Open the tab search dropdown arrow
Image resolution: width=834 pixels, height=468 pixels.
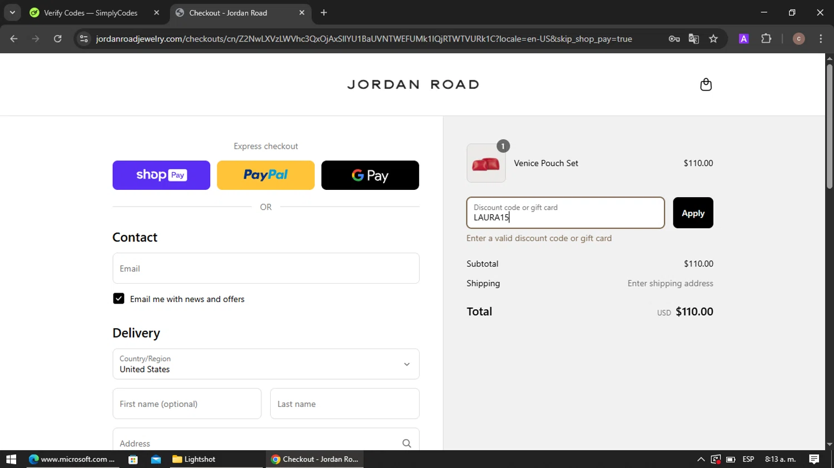[12, 13]
